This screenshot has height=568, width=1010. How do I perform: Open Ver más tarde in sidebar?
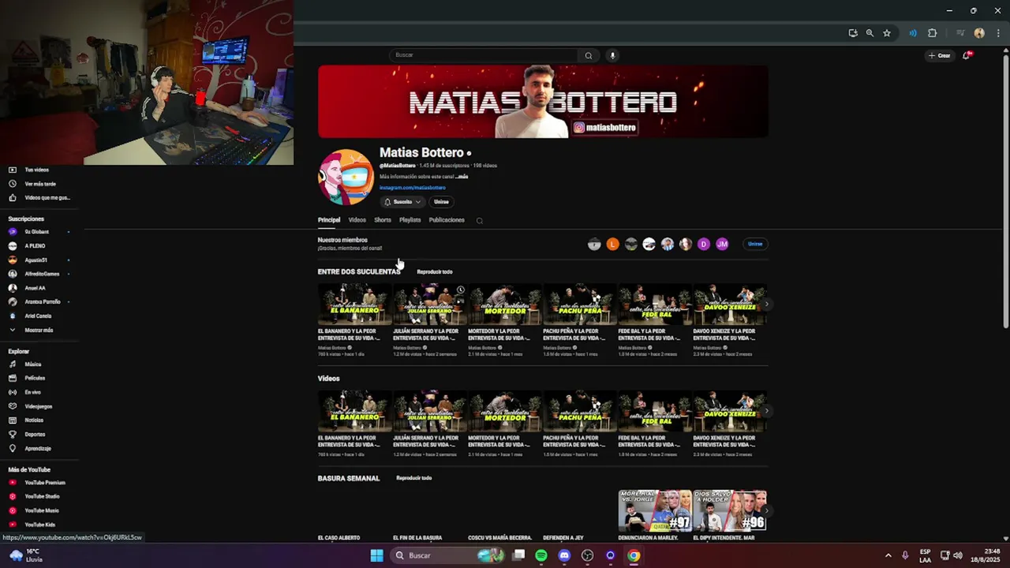[x=39, y=184]
